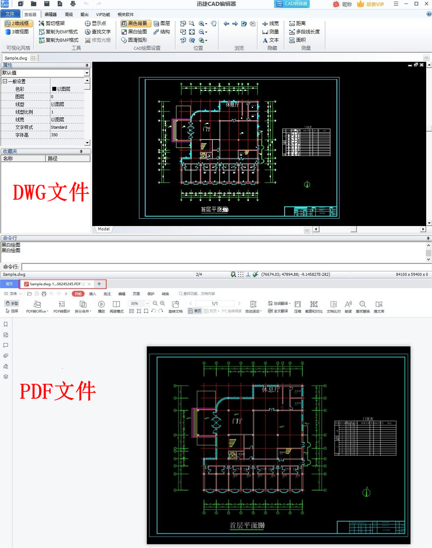
Task: Open the 30% zoom level dropdown
Action: click(x=147, y=303)
